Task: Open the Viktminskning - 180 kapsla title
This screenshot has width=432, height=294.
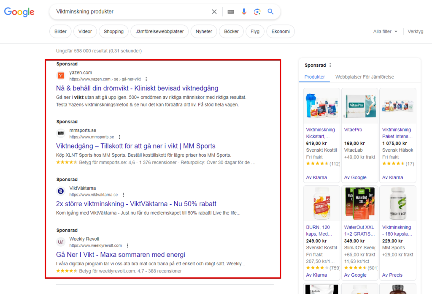Action: (397, 231)
